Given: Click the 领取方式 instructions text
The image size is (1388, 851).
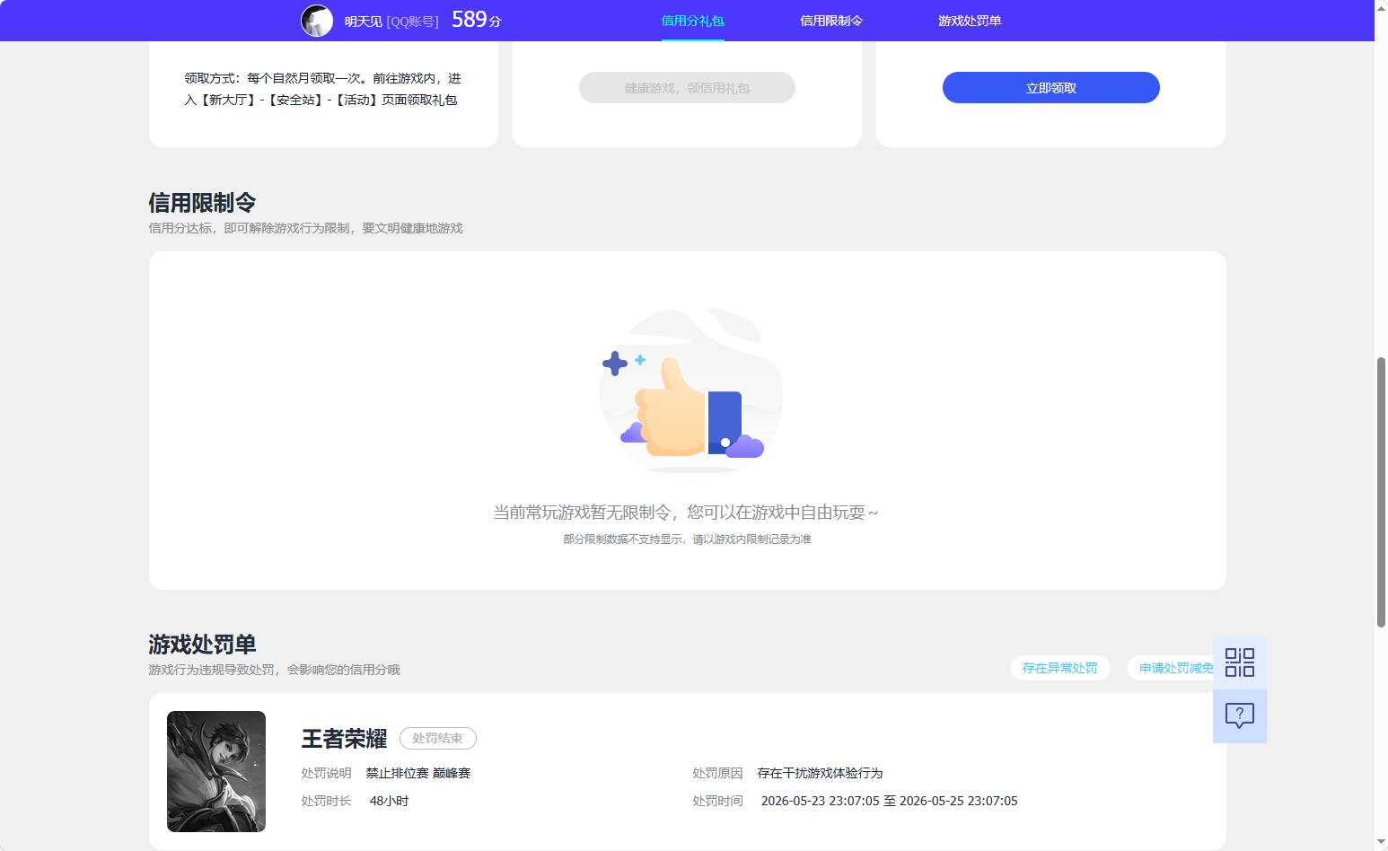Looking at the screenshot, I should [323, 89].
